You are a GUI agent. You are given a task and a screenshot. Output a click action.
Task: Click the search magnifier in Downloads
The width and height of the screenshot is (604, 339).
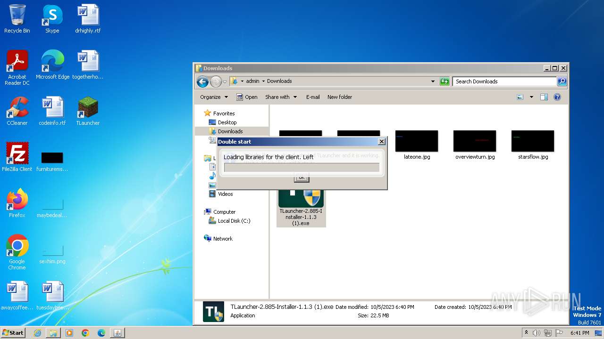[562, 81]
